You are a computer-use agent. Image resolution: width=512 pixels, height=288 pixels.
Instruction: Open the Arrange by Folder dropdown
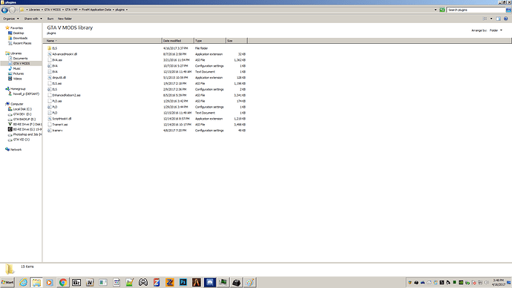click(496, 30)
